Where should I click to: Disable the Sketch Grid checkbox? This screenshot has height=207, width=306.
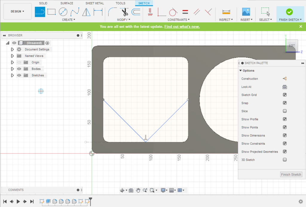point(284,95)
